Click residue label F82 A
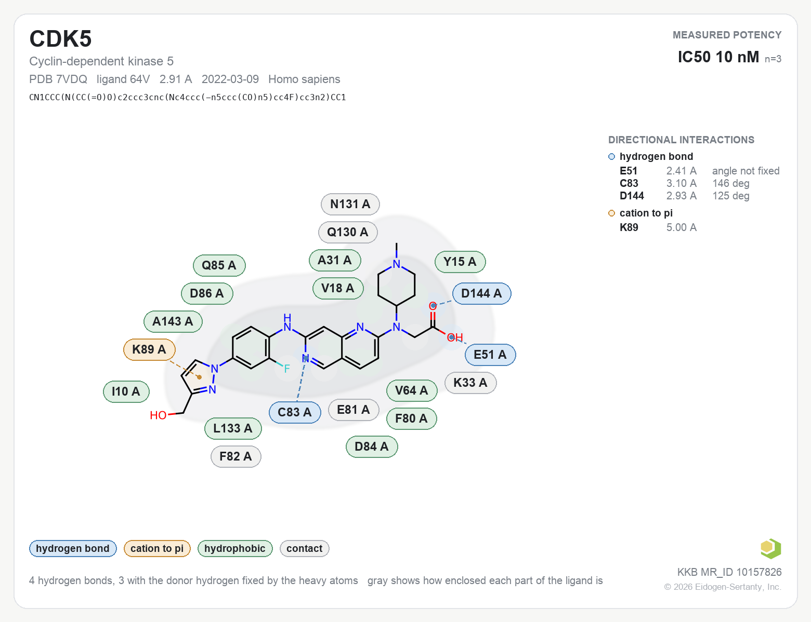 [236, 456]
